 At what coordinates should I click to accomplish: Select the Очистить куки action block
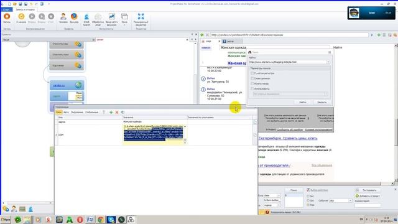(67, 55)
